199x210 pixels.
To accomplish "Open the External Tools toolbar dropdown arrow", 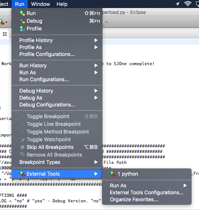I will 6,22.
